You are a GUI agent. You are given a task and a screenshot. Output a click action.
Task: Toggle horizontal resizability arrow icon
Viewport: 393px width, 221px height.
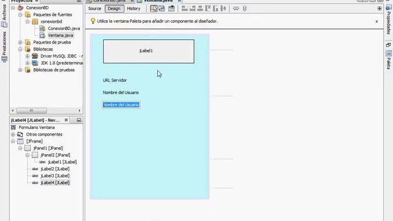coord(236,9)
